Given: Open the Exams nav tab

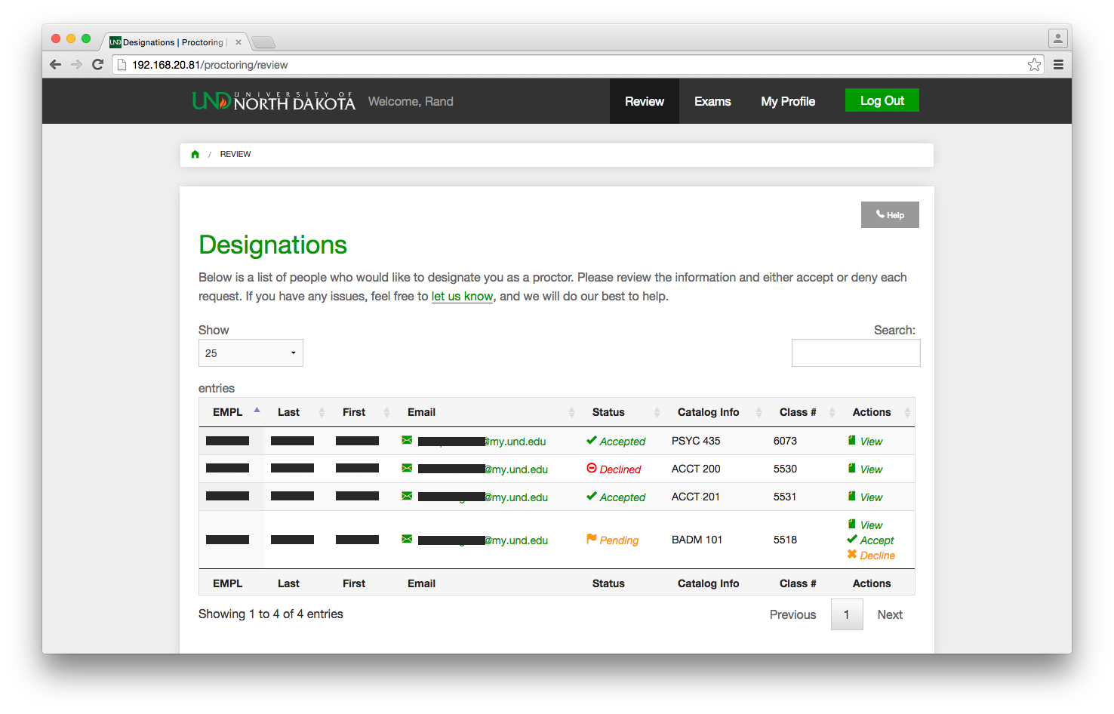Looking at the screenshot, I should click(712, 101).
